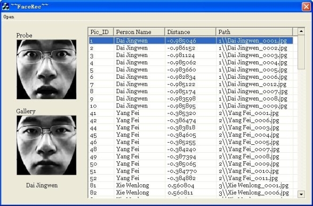Select row with path Dai Jingwen_0005.jpg
Viewport: 313px width, 206px height.
(191, 70)
